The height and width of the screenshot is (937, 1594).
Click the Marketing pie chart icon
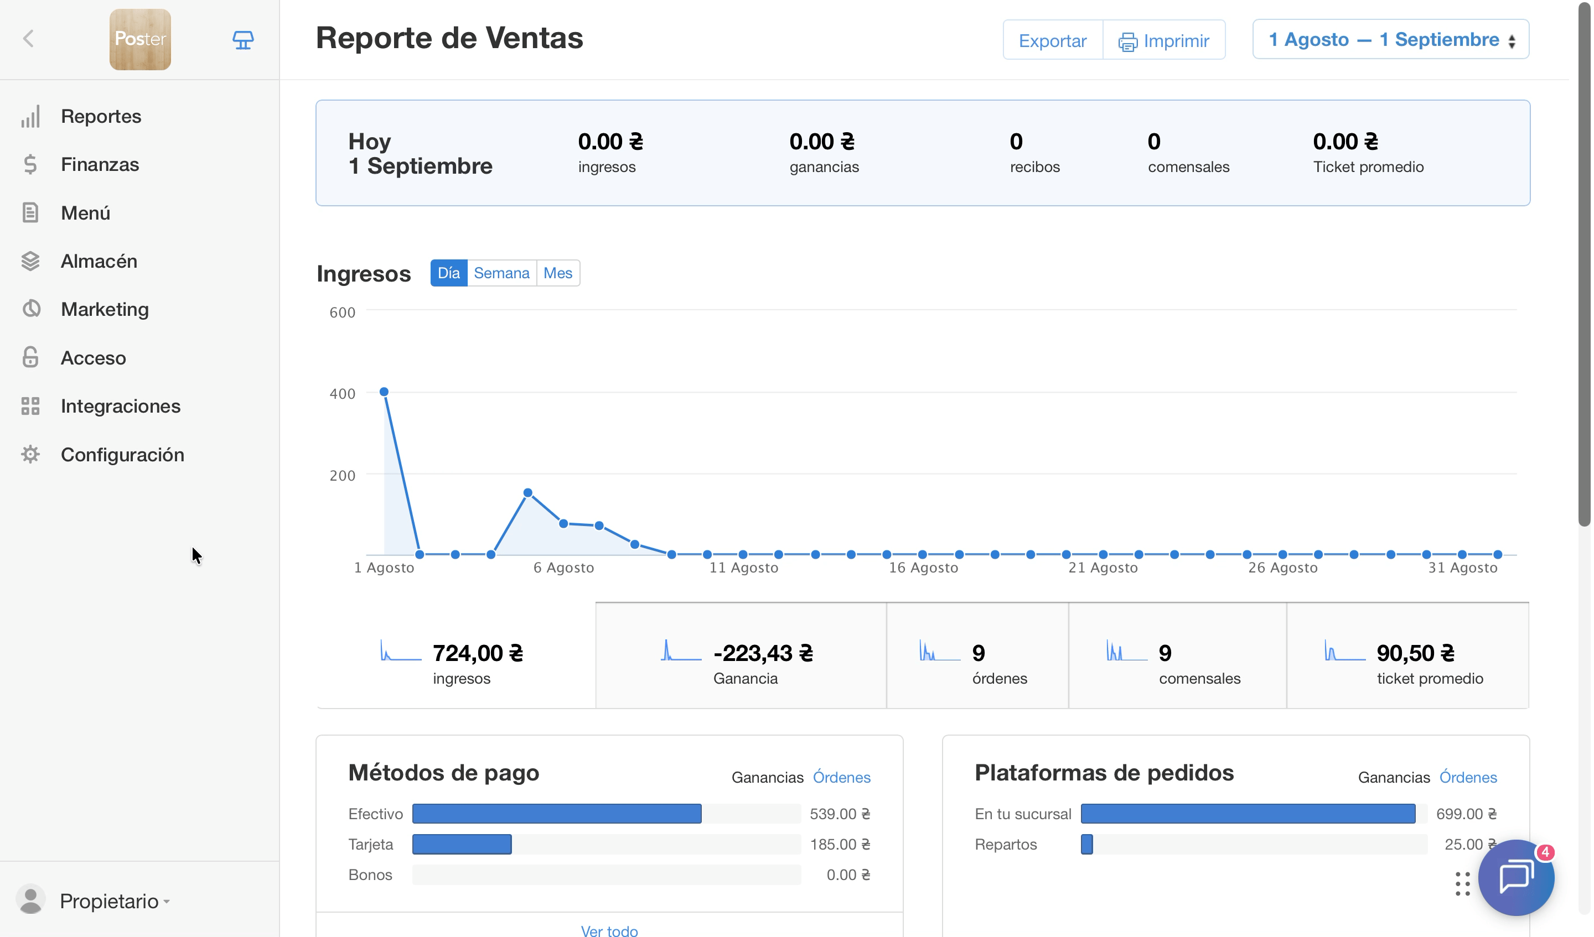coord(30,309)
